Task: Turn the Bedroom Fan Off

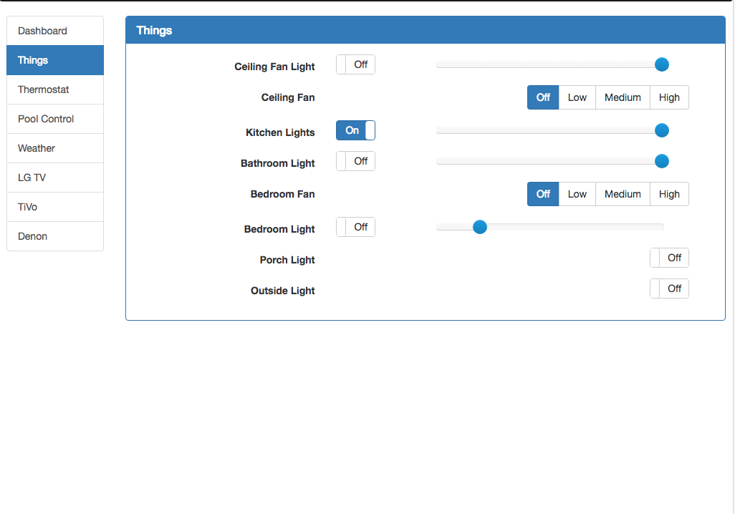Action: pos(542,193)
